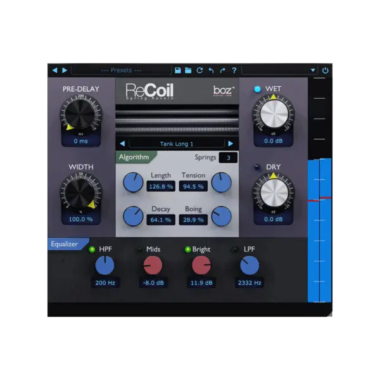Screen dimensions: 380x380
Task: Click the Tension 94.5 % value
Action: pos(193,186)
